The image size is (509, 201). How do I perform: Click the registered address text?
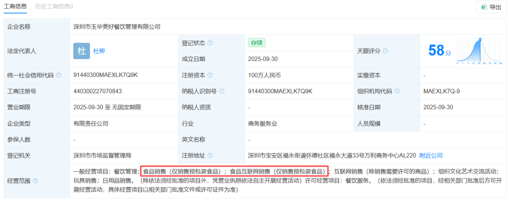pos(332,155)
